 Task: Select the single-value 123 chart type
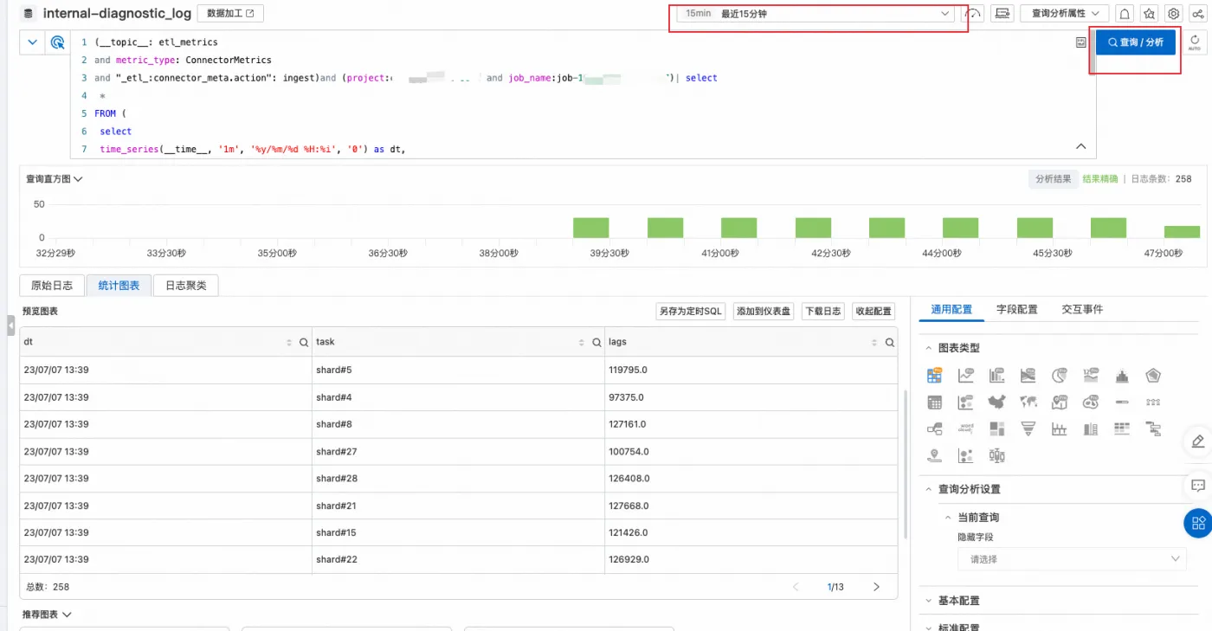tap(1091, 376)
